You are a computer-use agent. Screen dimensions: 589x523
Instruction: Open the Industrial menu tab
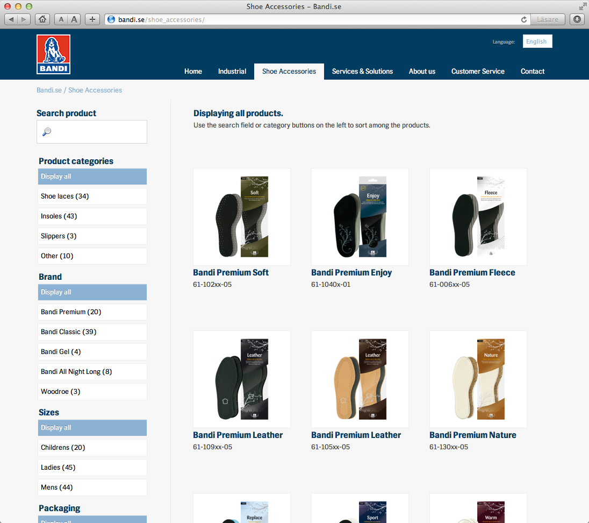pos(232,72)
